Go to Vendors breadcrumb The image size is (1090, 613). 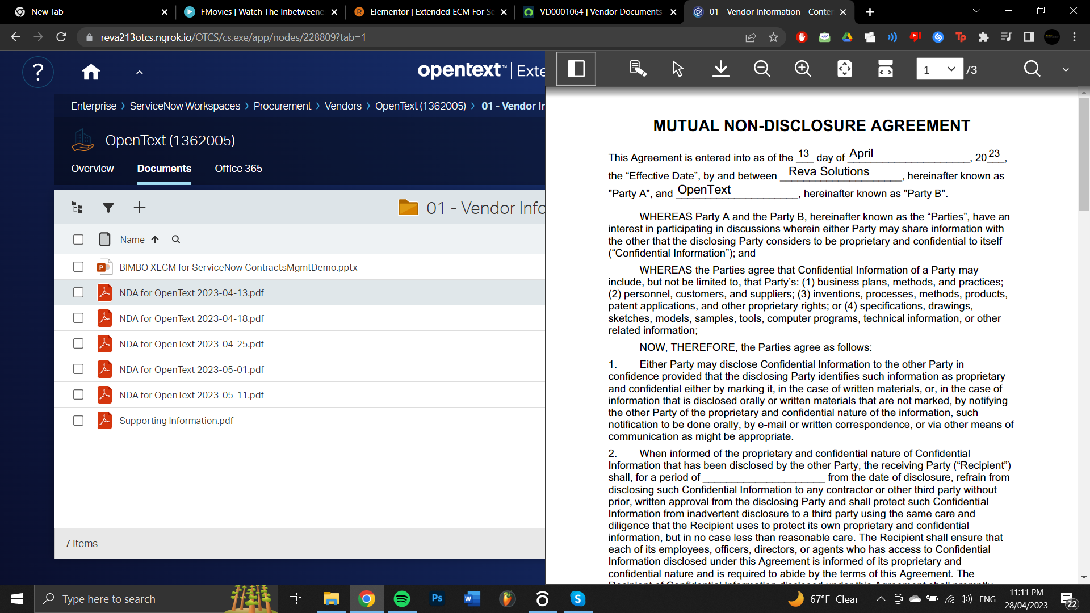click(x=343, y=106)
